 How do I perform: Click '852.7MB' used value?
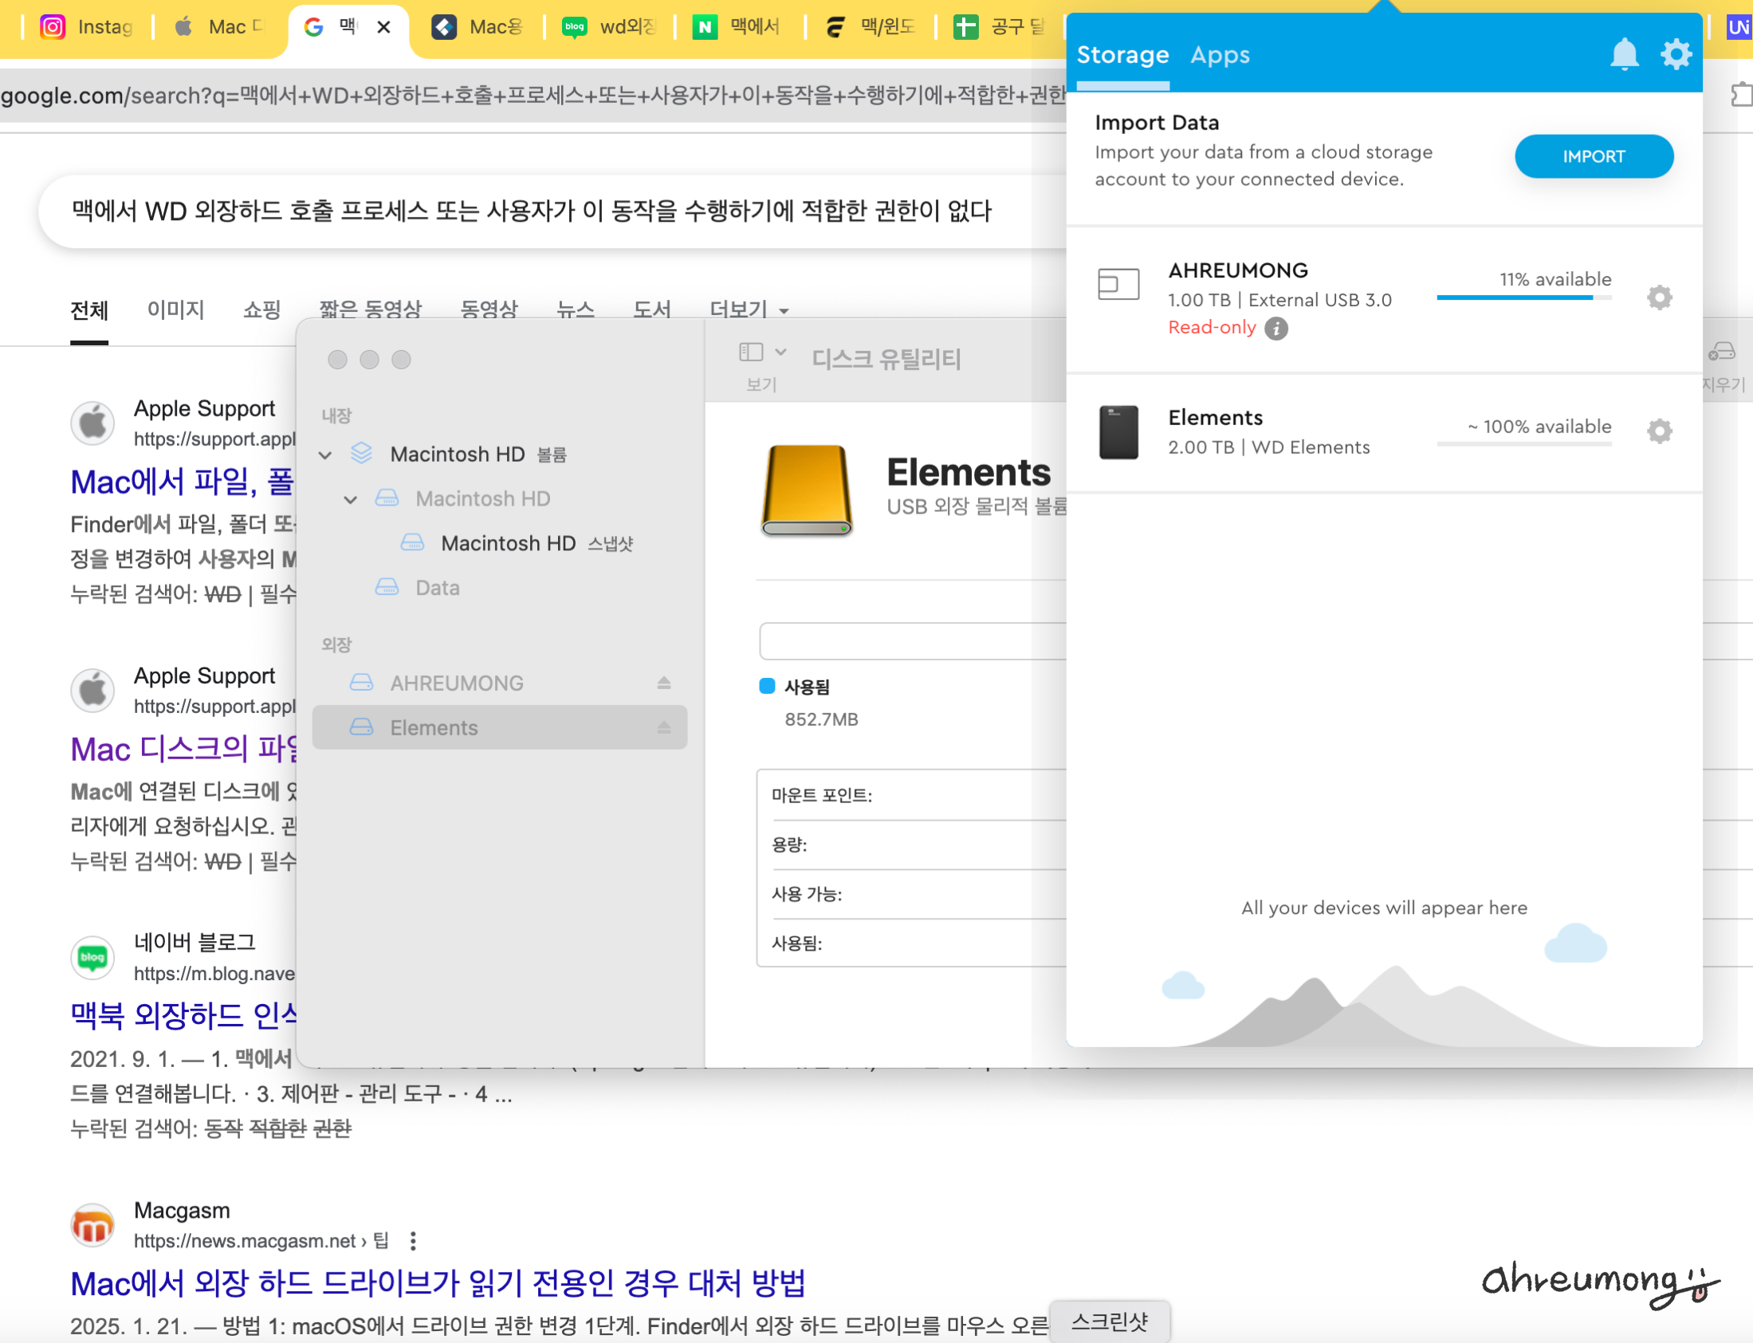click(820, 719)
